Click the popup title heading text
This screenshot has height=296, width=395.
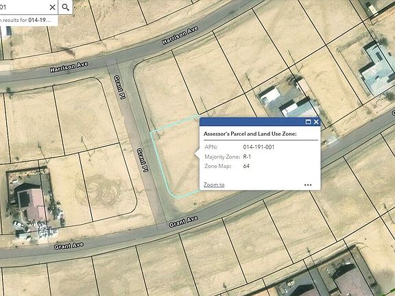250,134
